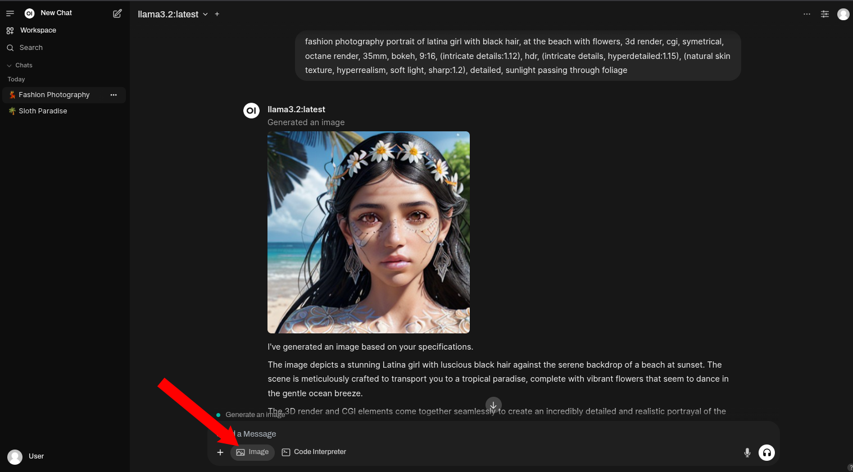Click the scroll-to-bottom arrow button

click(x=493, y=405)
